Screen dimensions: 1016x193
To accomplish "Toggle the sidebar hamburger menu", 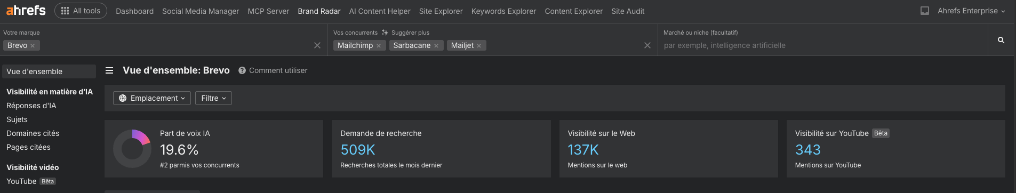I will tap(109, 70).
